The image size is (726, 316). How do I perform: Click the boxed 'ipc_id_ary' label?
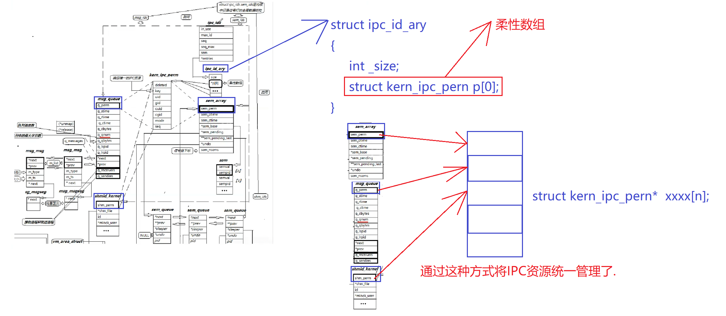(x=215, y=68)
